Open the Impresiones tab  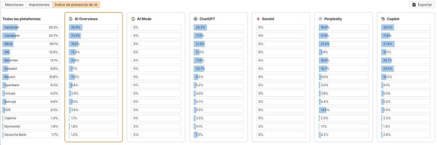39,5
